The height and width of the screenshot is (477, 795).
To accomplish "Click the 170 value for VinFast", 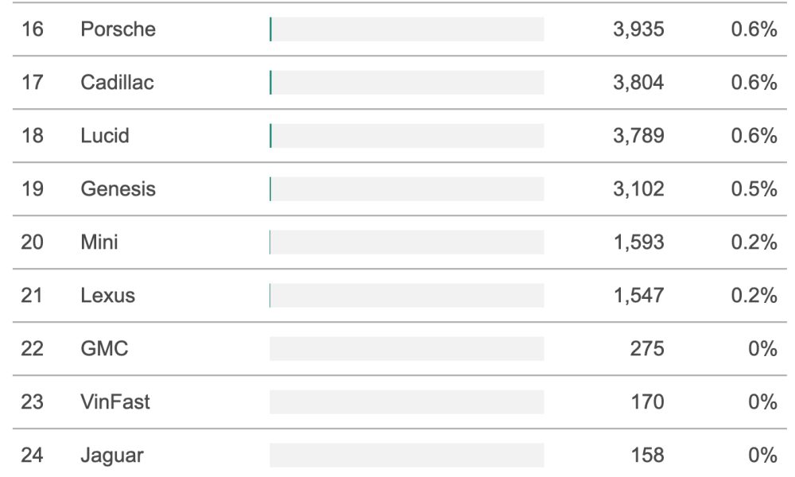I will [x=647, y=402].
